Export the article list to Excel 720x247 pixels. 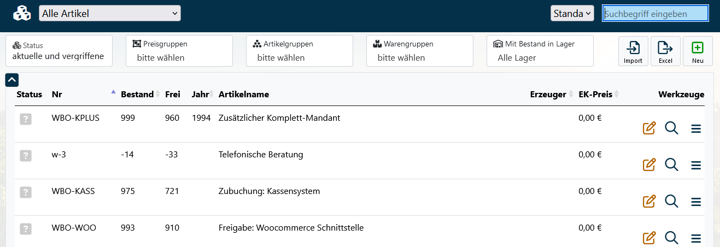coord(665,51)
